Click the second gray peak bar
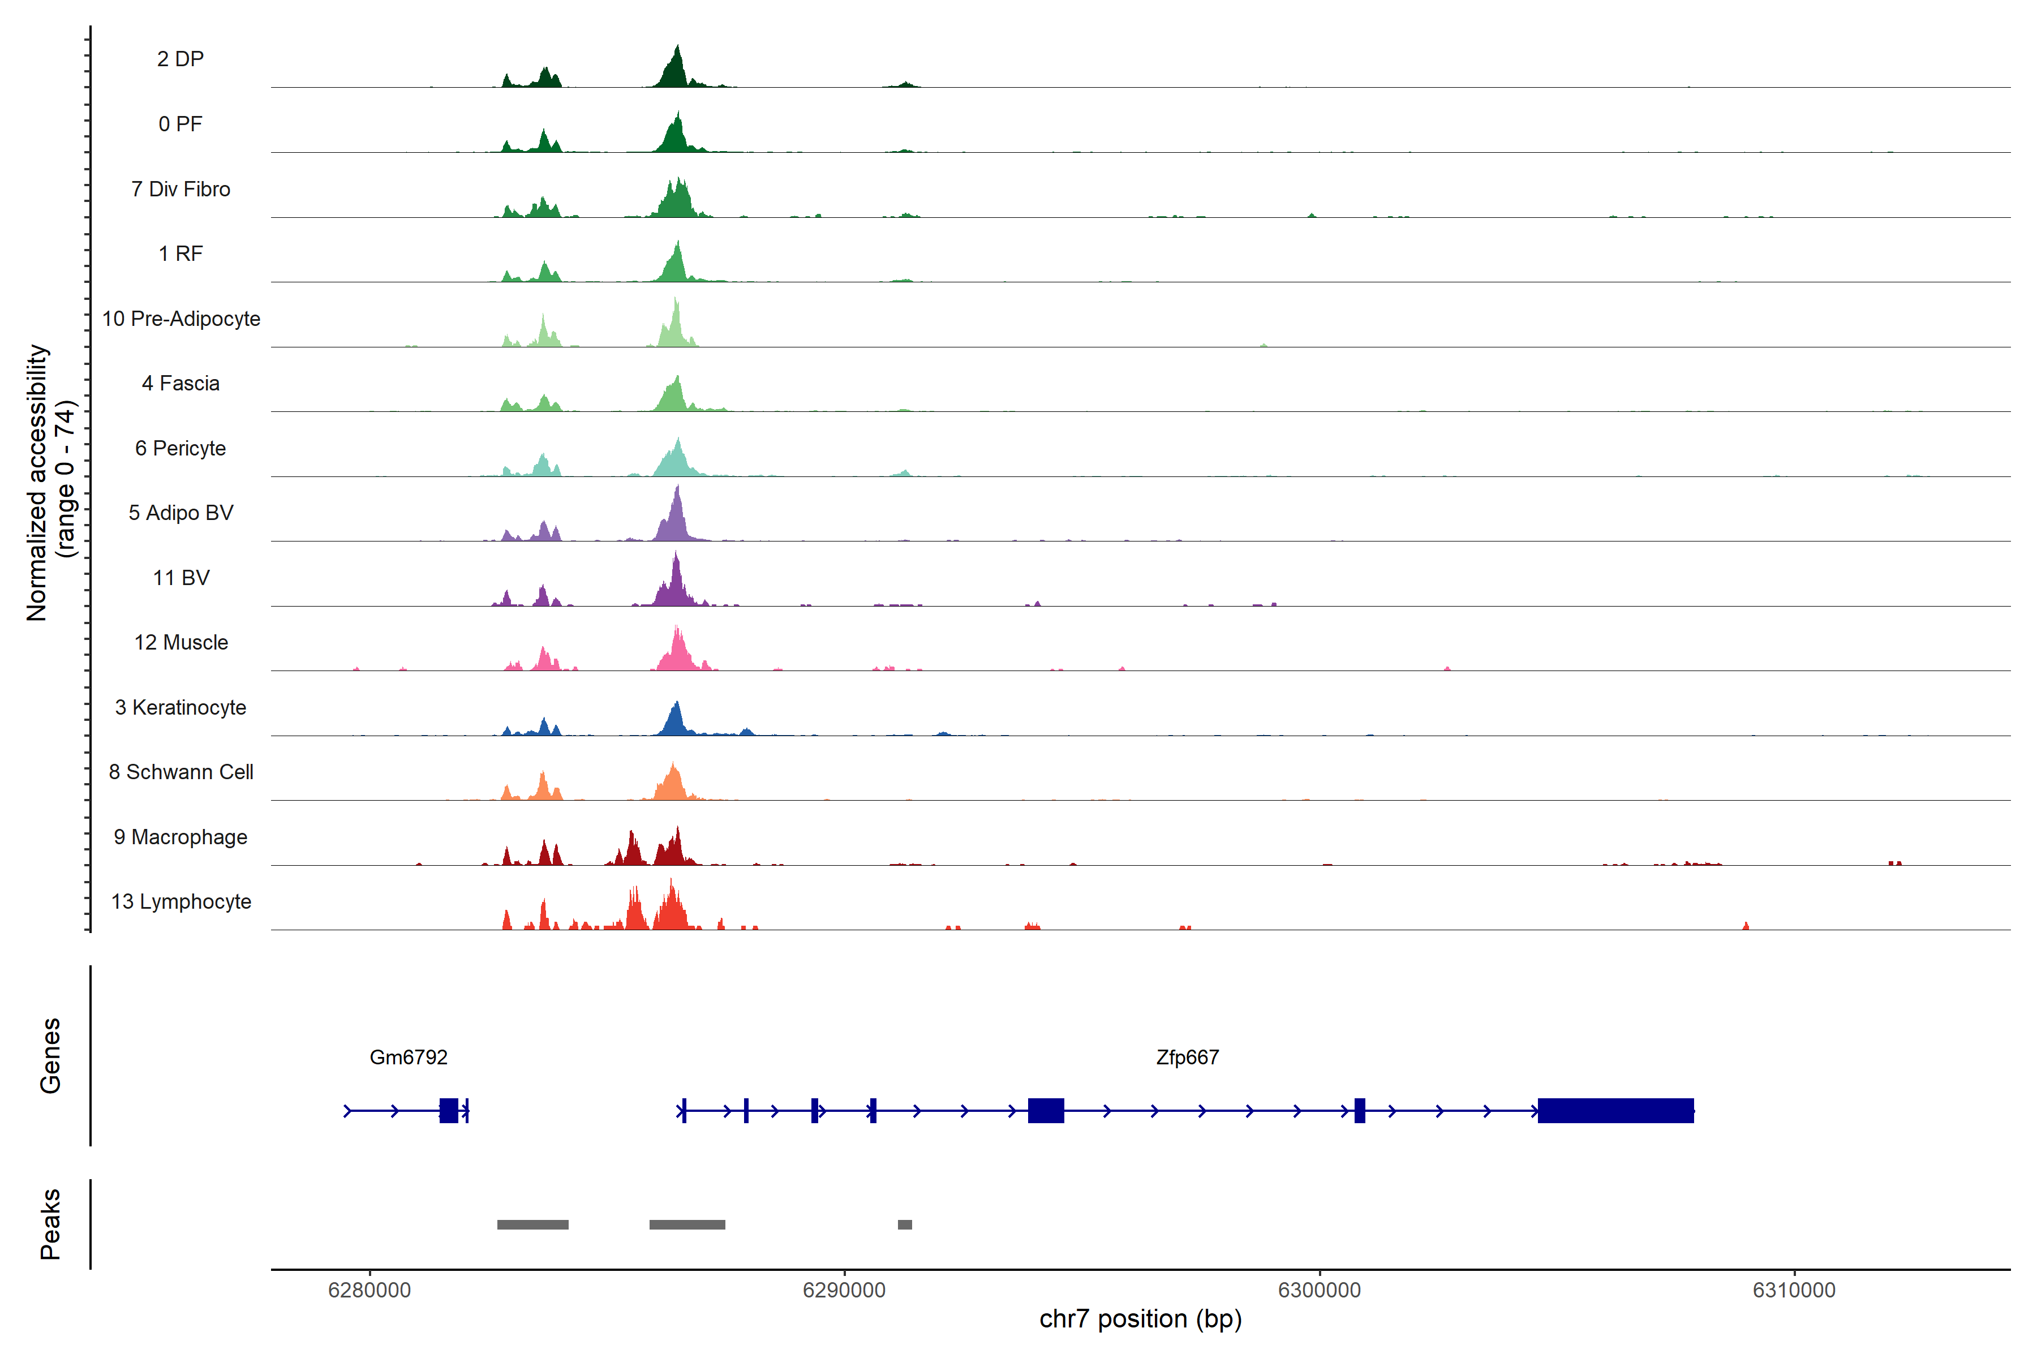 (687, 1224)
